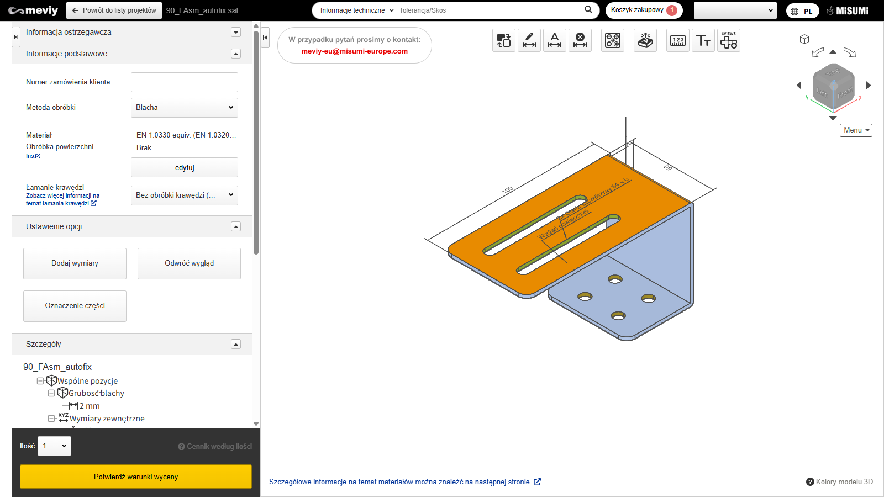
Task: Open the Cennik według ilości link
Action: pos(219,447)
